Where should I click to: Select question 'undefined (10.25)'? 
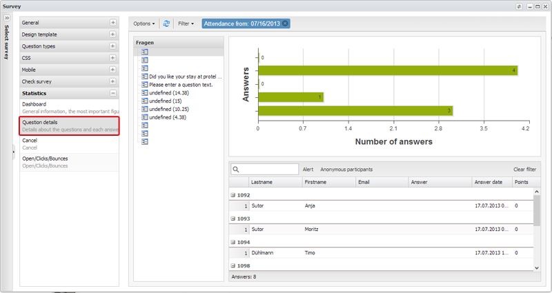(169, 109)
